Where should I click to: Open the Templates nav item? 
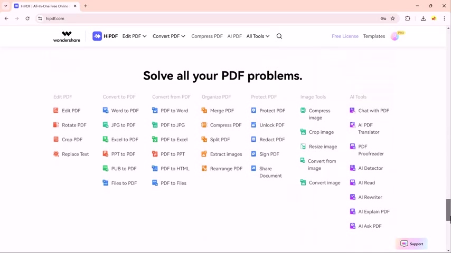(x=374, y=36)
